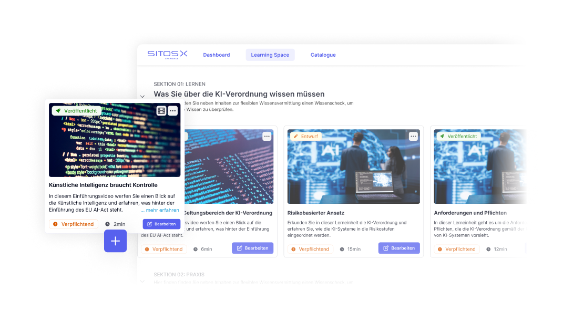
Task: Open the Dashboard tab
Action: pos(217,55)
